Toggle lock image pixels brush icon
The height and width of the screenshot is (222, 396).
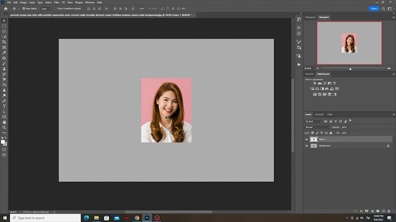click(x=317, y=133)
